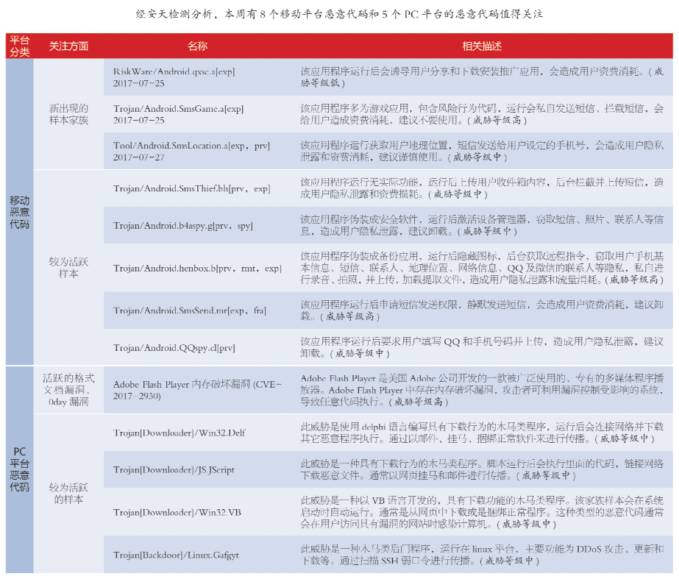Select the 关注方面 column header
The height and width of the screenshot is (579, 679).
pos(68,46)
